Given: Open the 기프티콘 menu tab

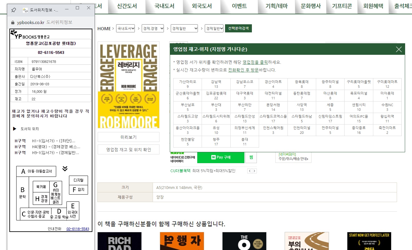Looking at the screenshot, I should [x=342, y=6].
